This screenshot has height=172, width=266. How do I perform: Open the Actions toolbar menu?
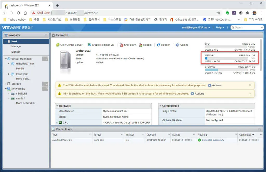point(182,45)
